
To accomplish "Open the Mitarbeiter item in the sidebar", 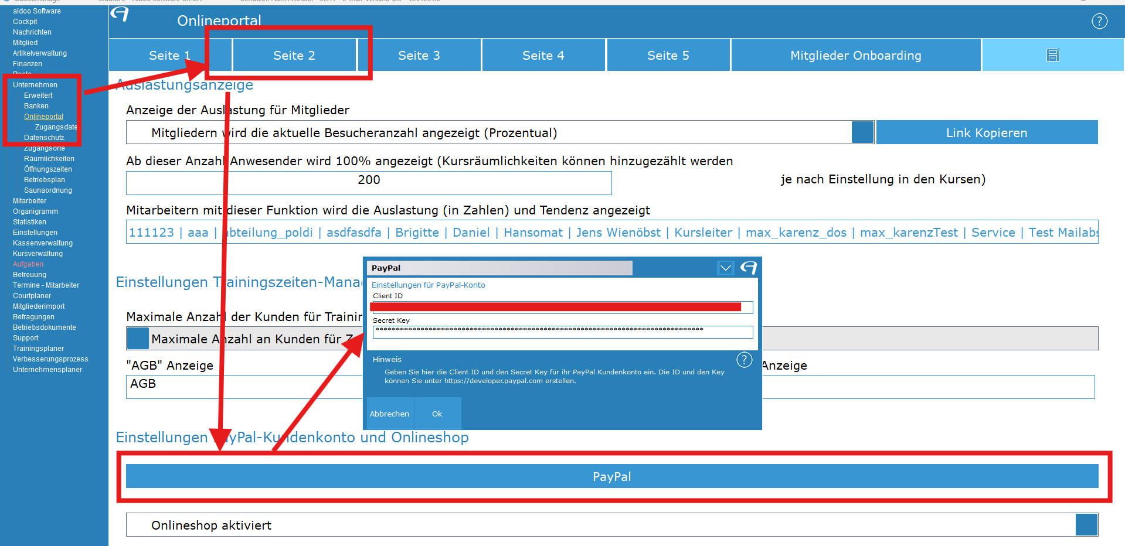I will (x=29, y=201).
